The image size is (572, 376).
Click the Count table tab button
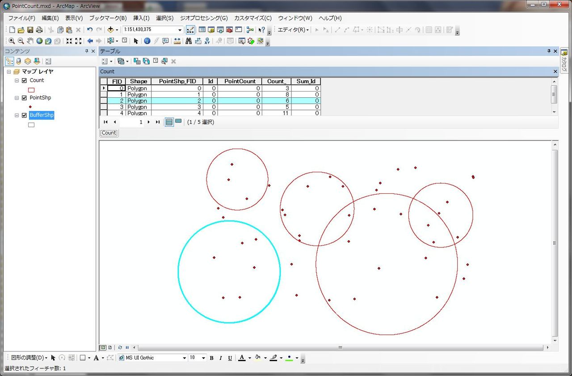pyautogui.click(x=109, y=133)
